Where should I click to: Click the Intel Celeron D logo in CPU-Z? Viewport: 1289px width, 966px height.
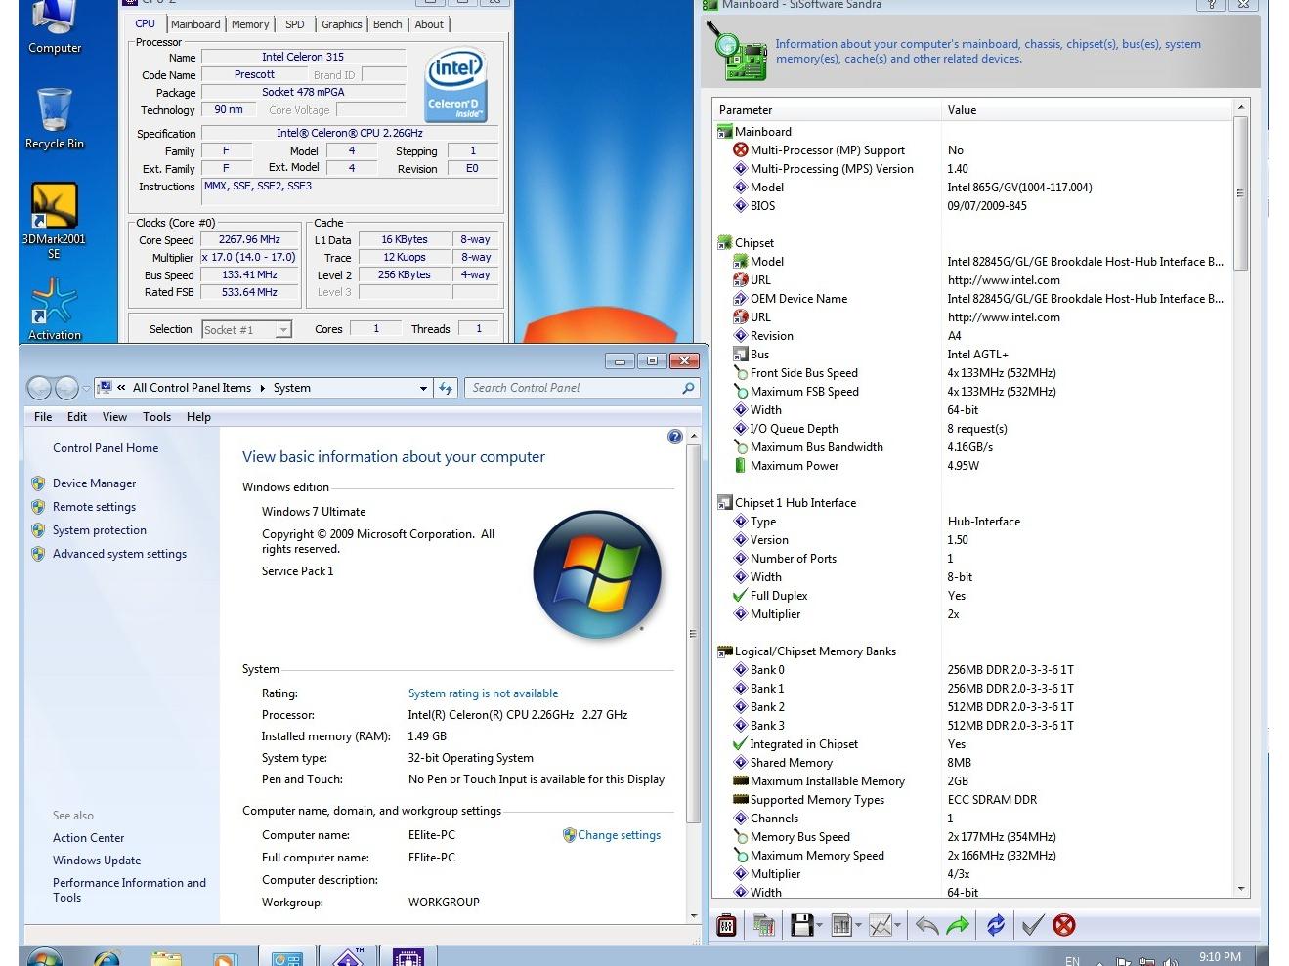(455, 87)
